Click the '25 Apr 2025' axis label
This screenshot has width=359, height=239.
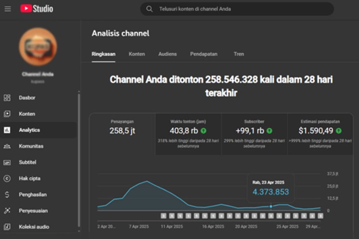click(287, 227)
